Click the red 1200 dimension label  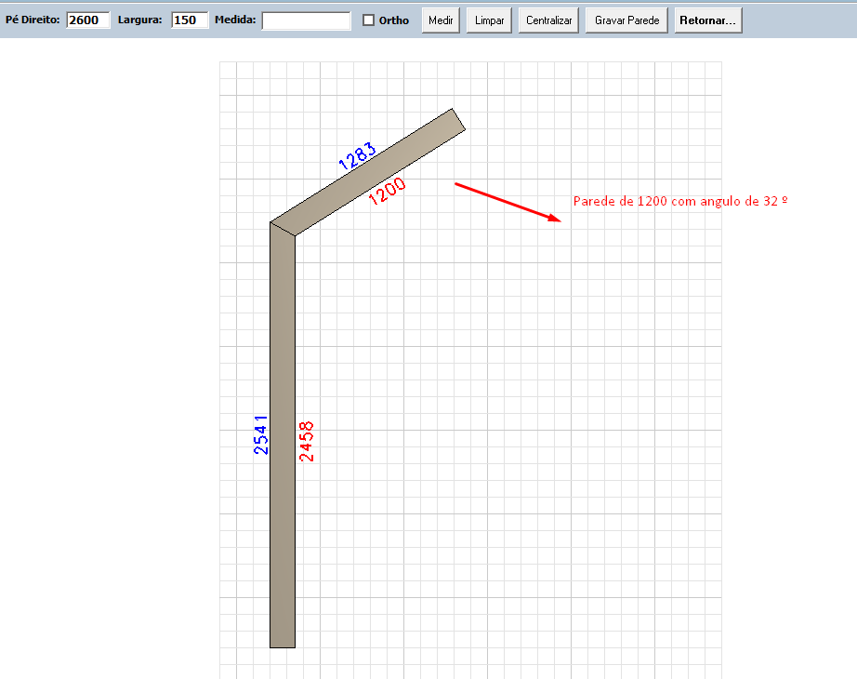(387, 192)
